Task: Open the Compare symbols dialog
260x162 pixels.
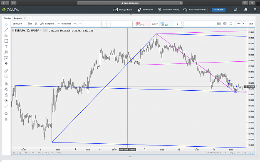Action: [x=47, y=24]
